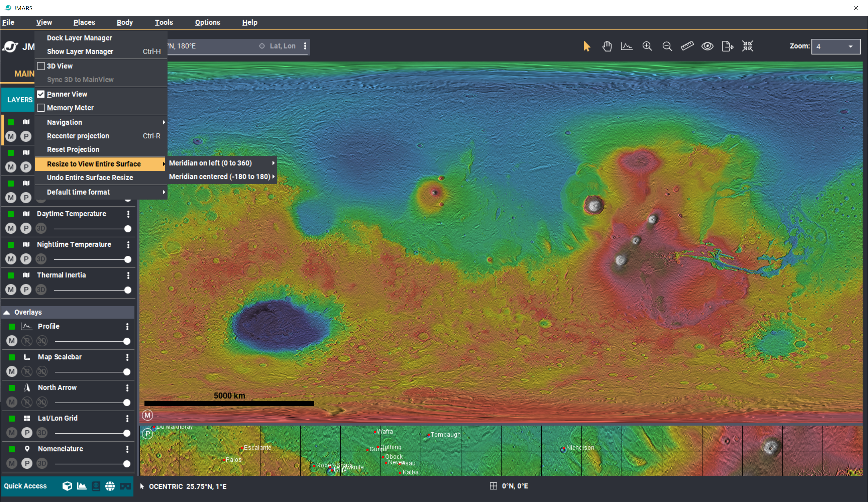Click the grid icon beside 0°N, 0°E
Screen dimensions: 868x502
(x=493, y=486)
